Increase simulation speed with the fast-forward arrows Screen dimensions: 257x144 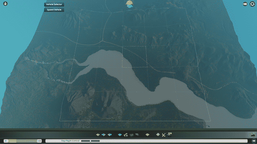pyautogui.click(x=40, y=141)
